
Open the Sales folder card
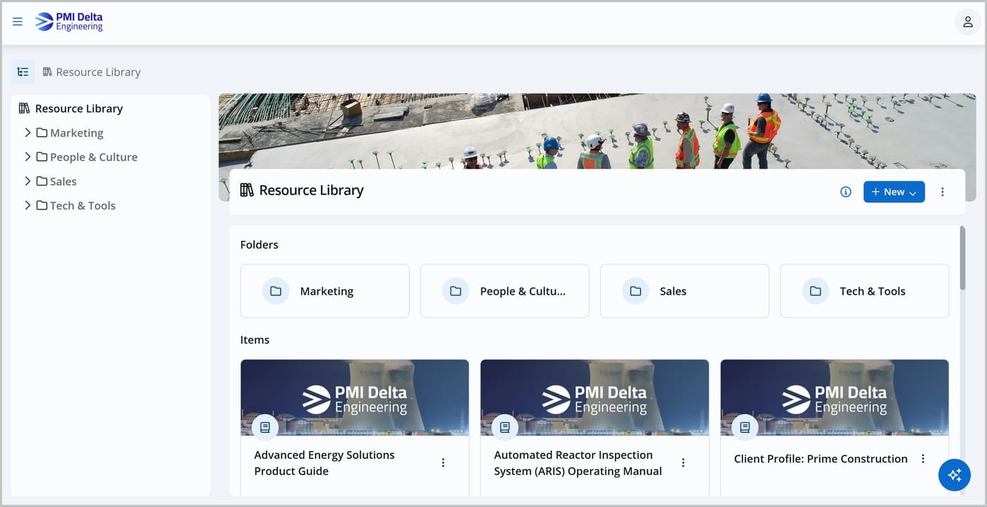coord(685,291)
